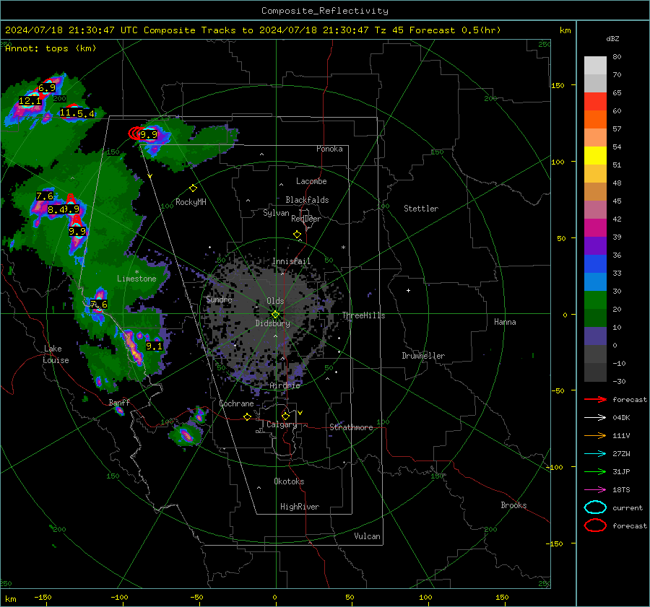Click the -150 tick label on bottom axis

click(x=43, y=597)
